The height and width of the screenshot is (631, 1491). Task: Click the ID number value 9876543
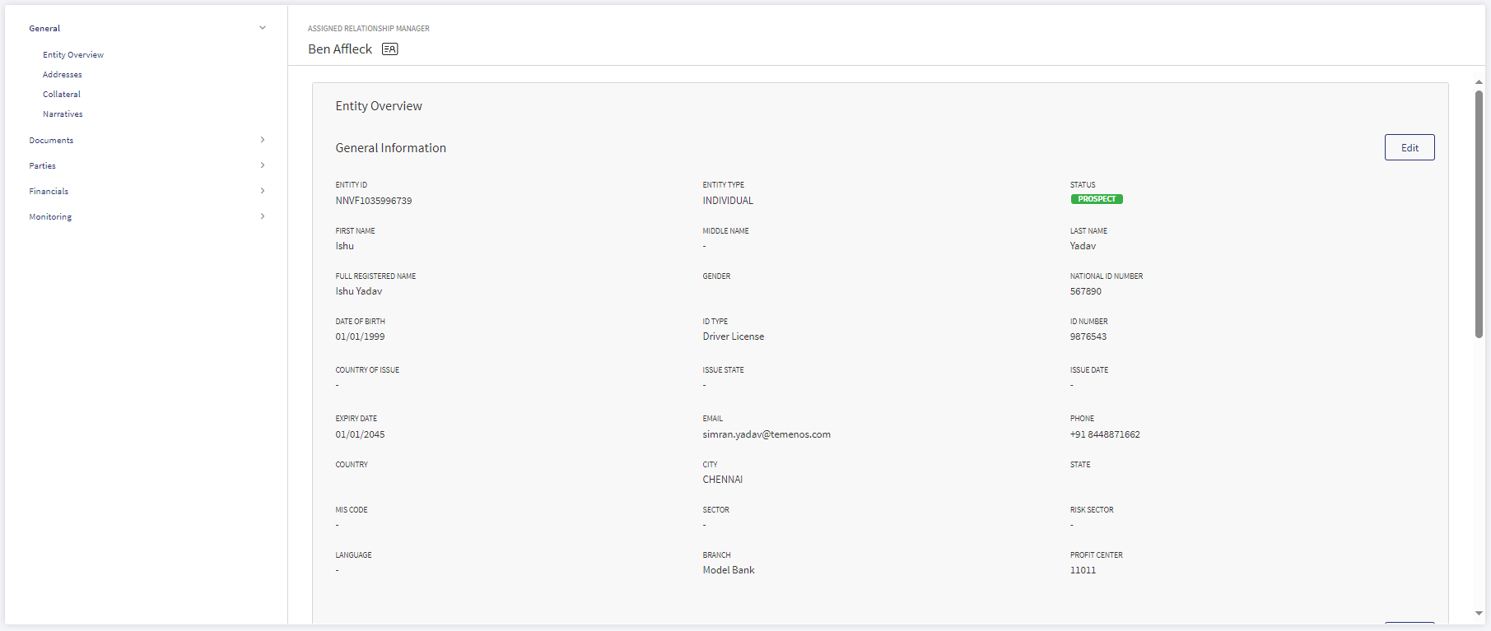(x=1088, y=336)
